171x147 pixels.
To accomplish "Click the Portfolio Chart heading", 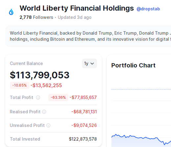I will [133, 65].
